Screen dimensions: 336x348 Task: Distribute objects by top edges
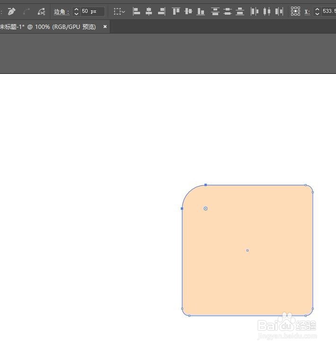(x=215, y=11)
